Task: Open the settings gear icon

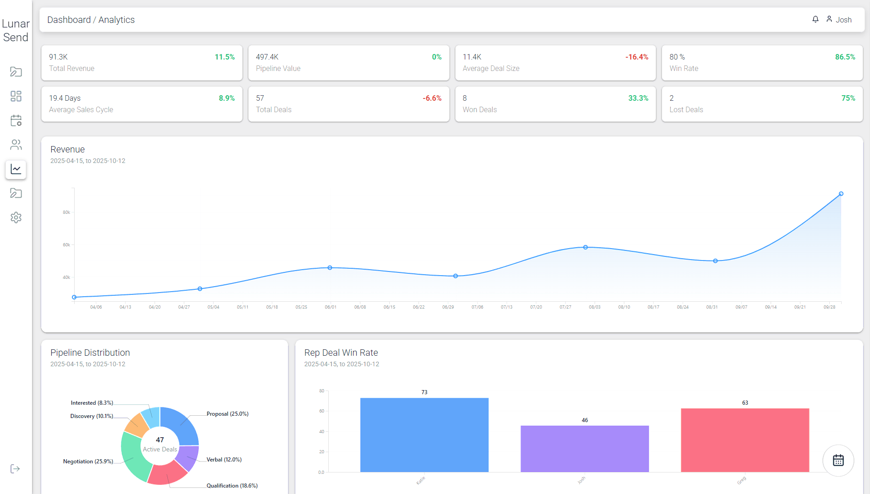Action: 16,217
